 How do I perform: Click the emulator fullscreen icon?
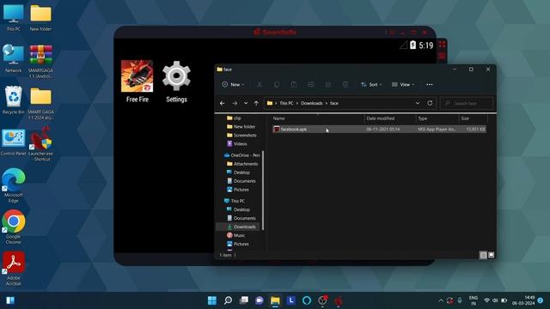[442, 45]
